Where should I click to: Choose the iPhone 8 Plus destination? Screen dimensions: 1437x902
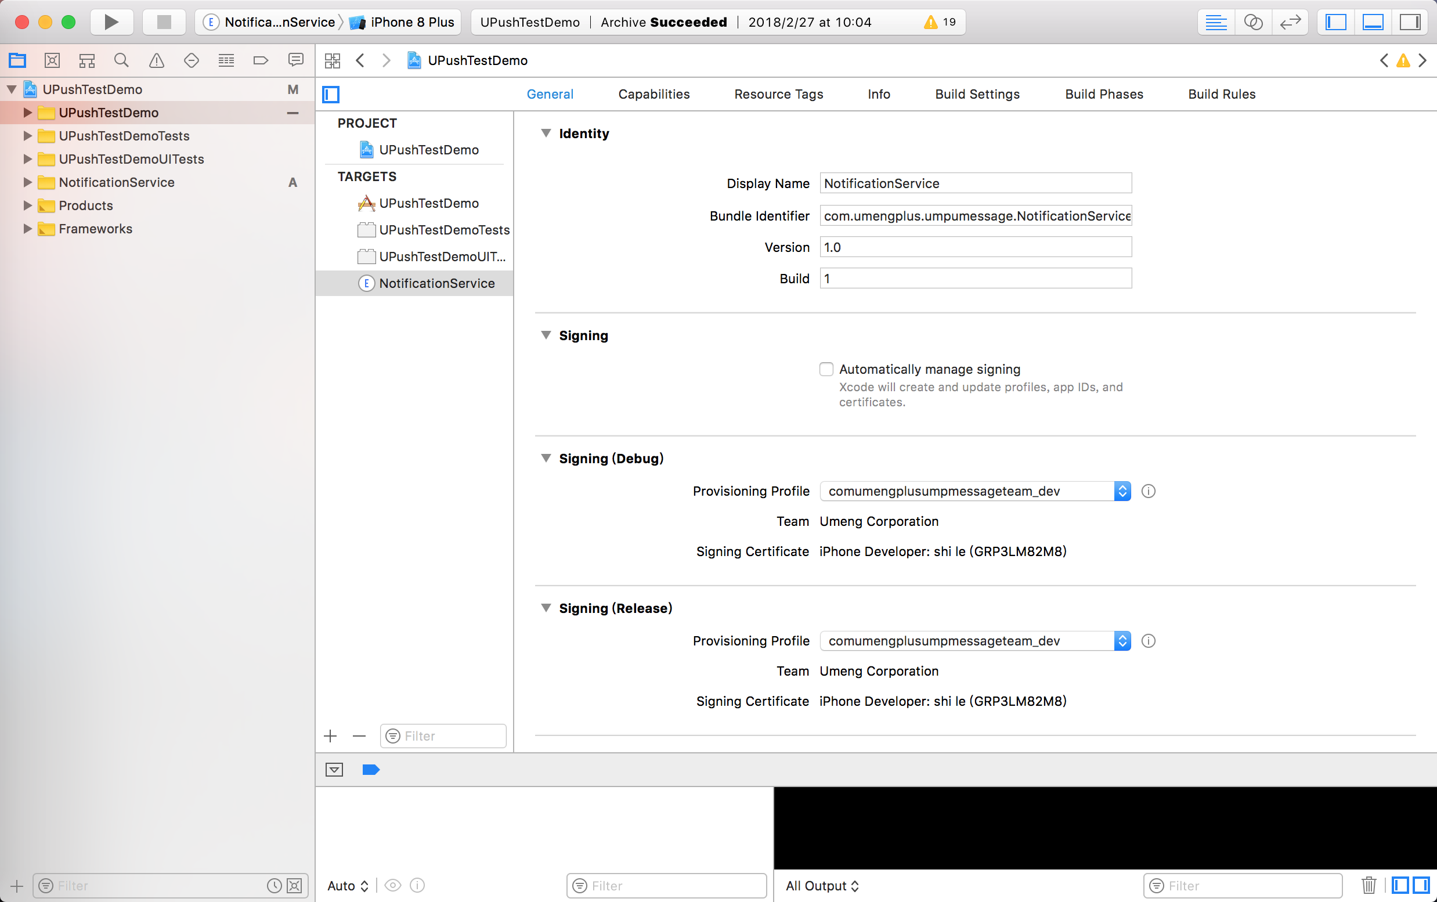[402, 22]
